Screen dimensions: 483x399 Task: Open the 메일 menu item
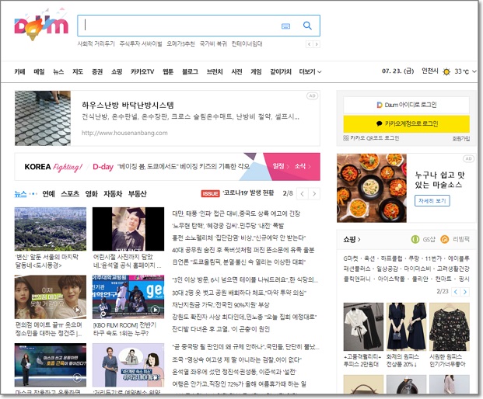[39, 71]
